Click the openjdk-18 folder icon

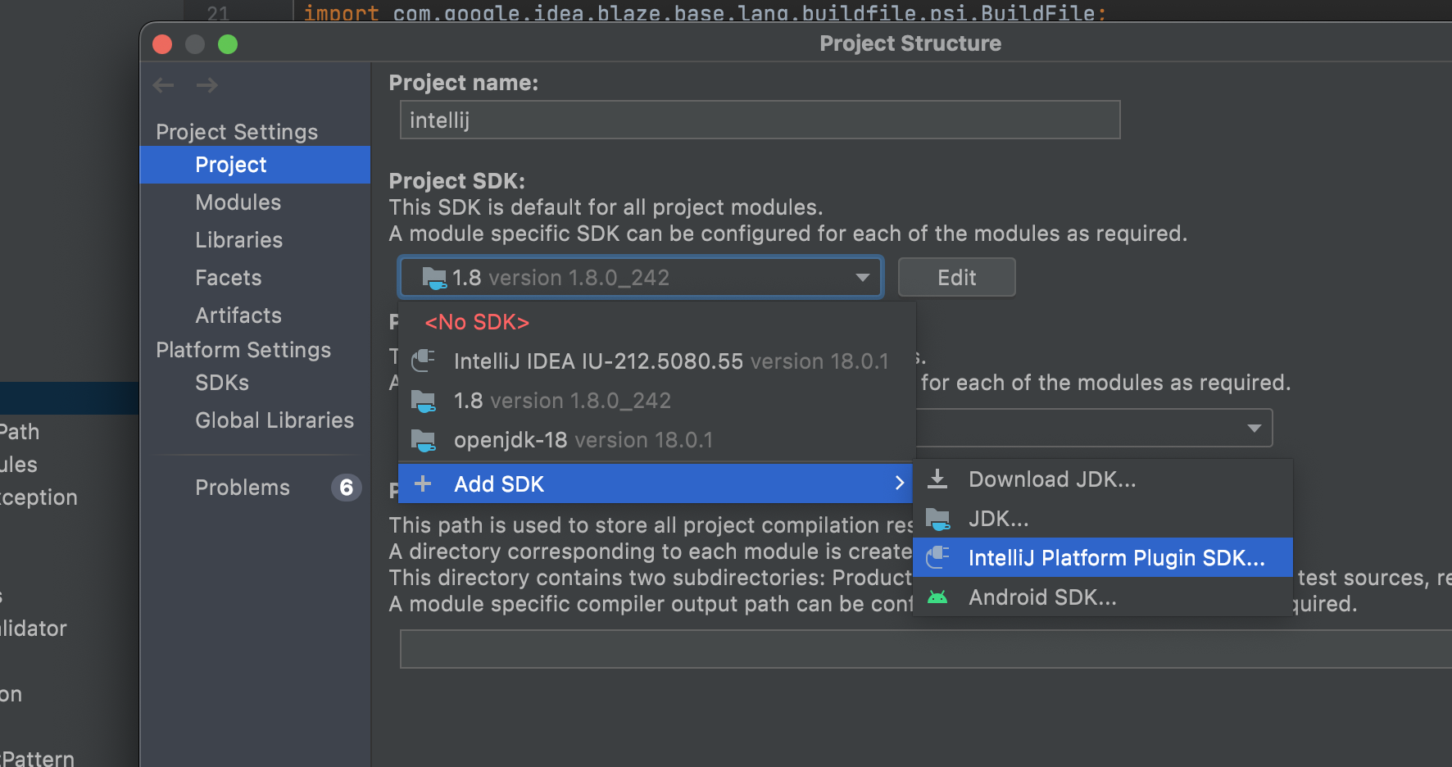[x=423, y=440]
